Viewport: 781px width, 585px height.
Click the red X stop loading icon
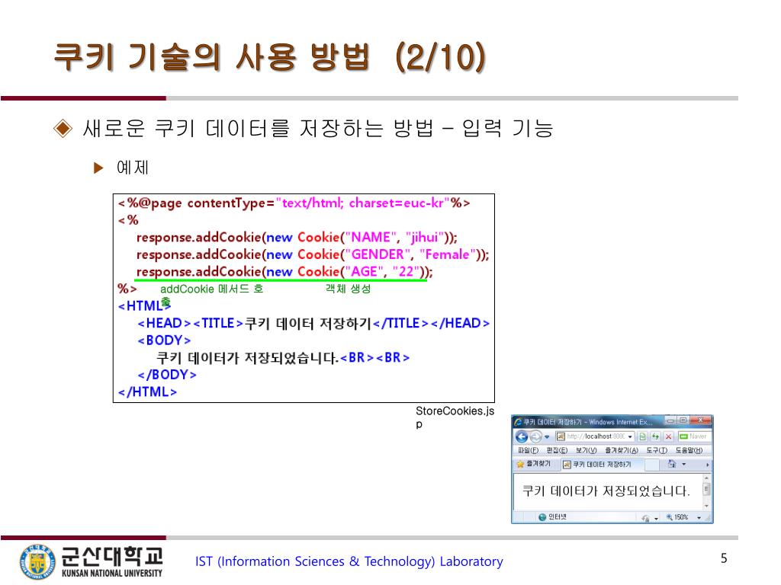click(668, 436)
